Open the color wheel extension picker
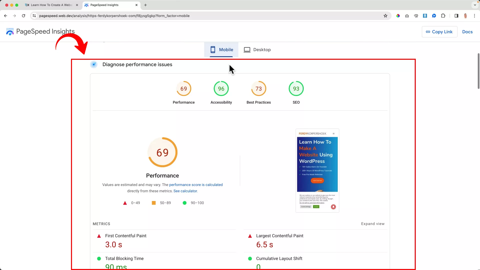Image resolution: width=480 pixels, height=270 pixels. 398,15
